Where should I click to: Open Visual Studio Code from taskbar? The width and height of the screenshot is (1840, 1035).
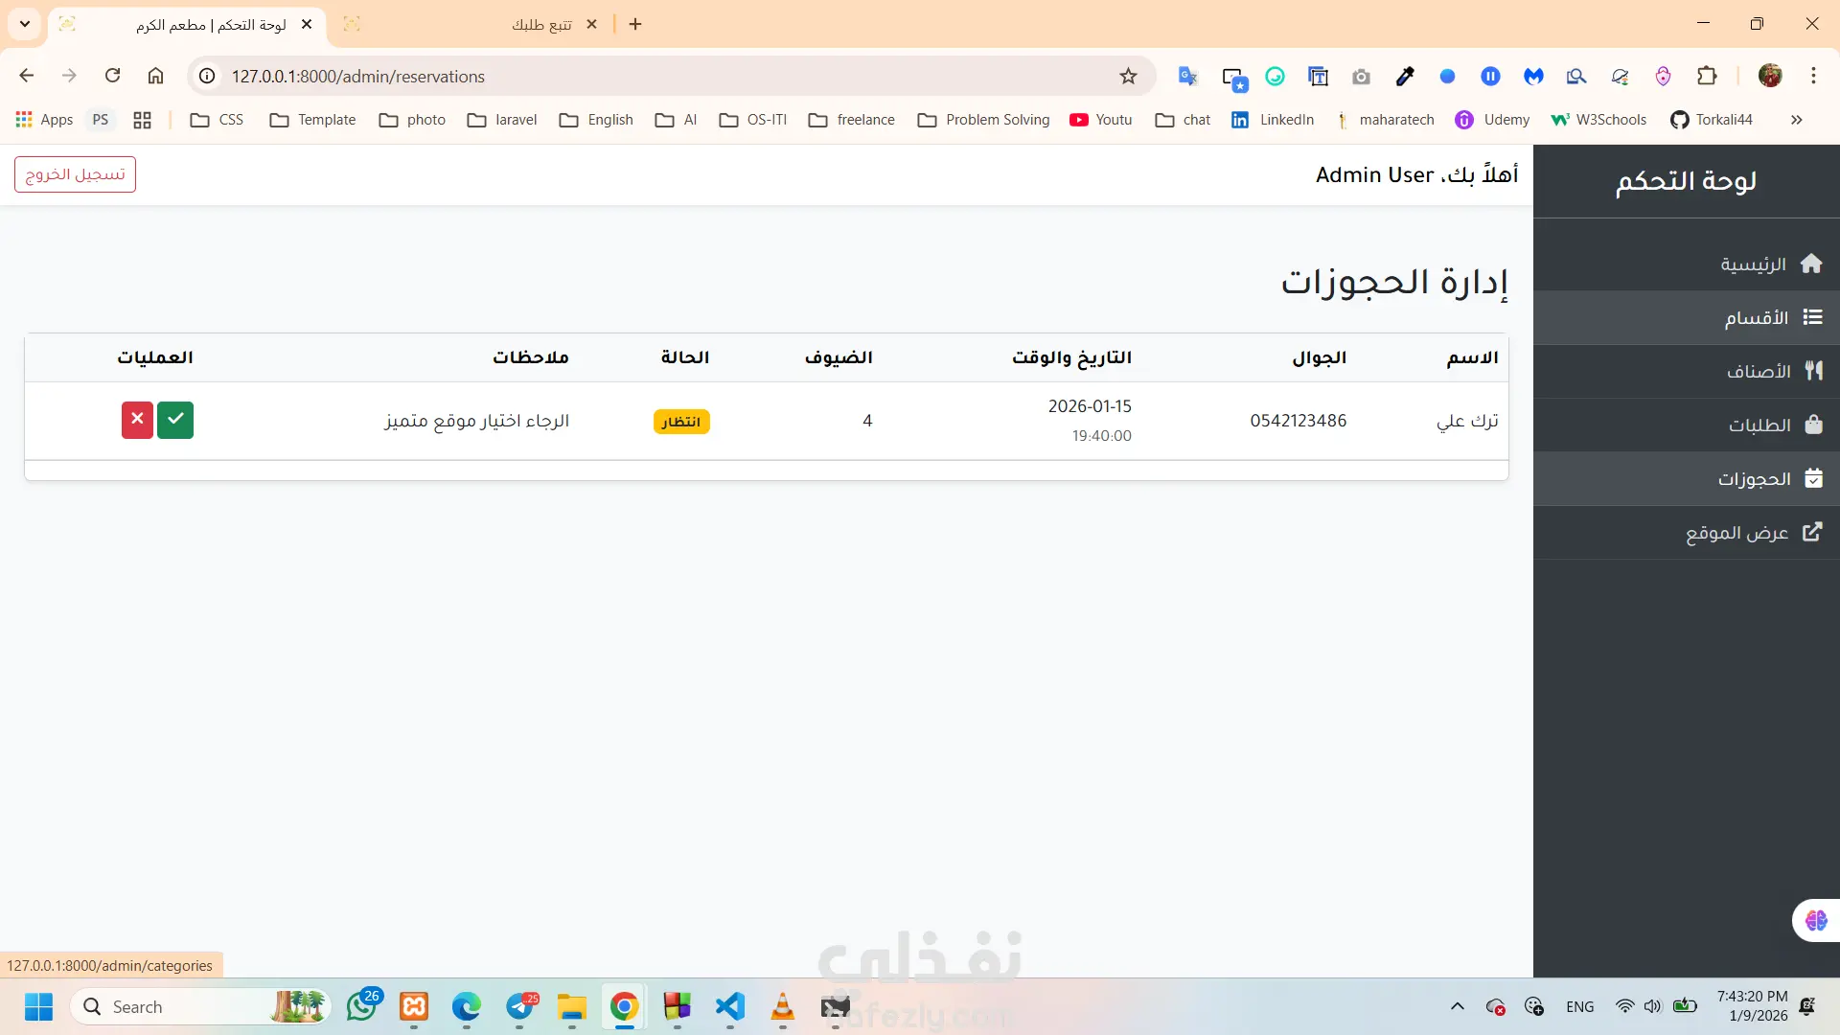(729, 1006)
